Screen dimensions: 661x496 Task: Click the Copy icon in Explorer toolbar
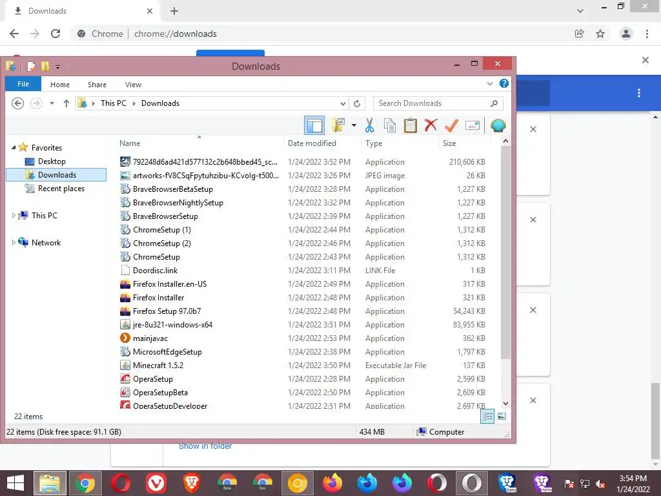390,125
